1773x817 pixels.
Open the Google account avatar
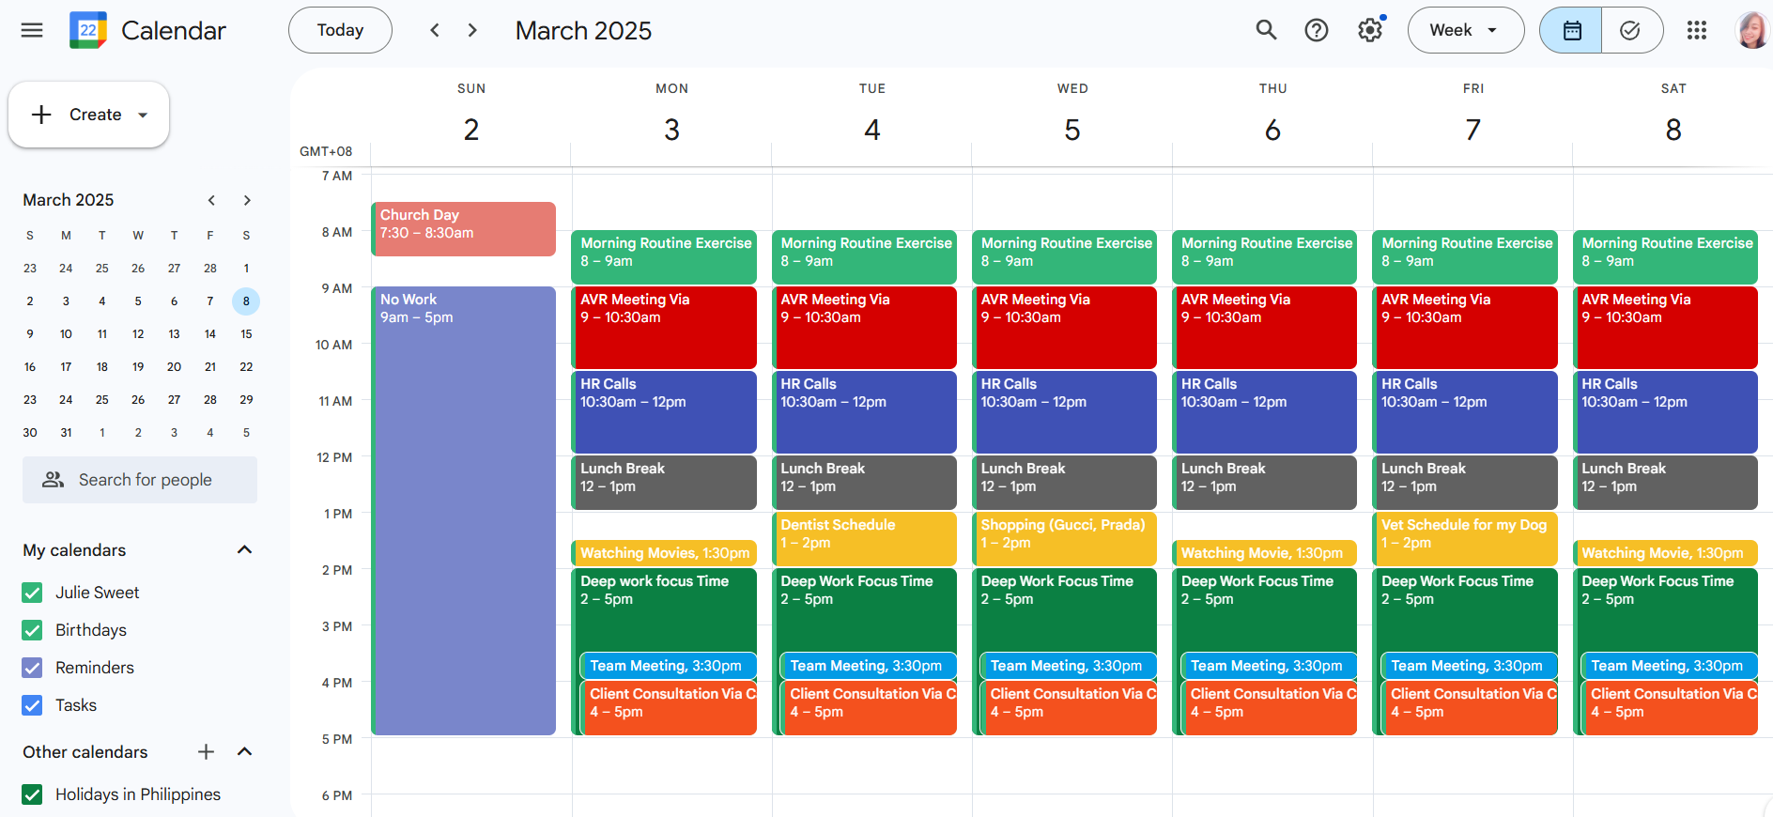[1752, 30]
